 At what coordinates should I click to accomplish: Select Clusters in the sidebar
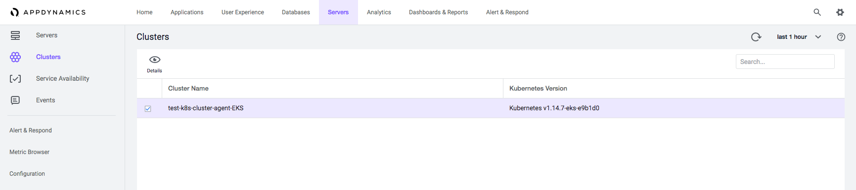(x=48, y=57)
